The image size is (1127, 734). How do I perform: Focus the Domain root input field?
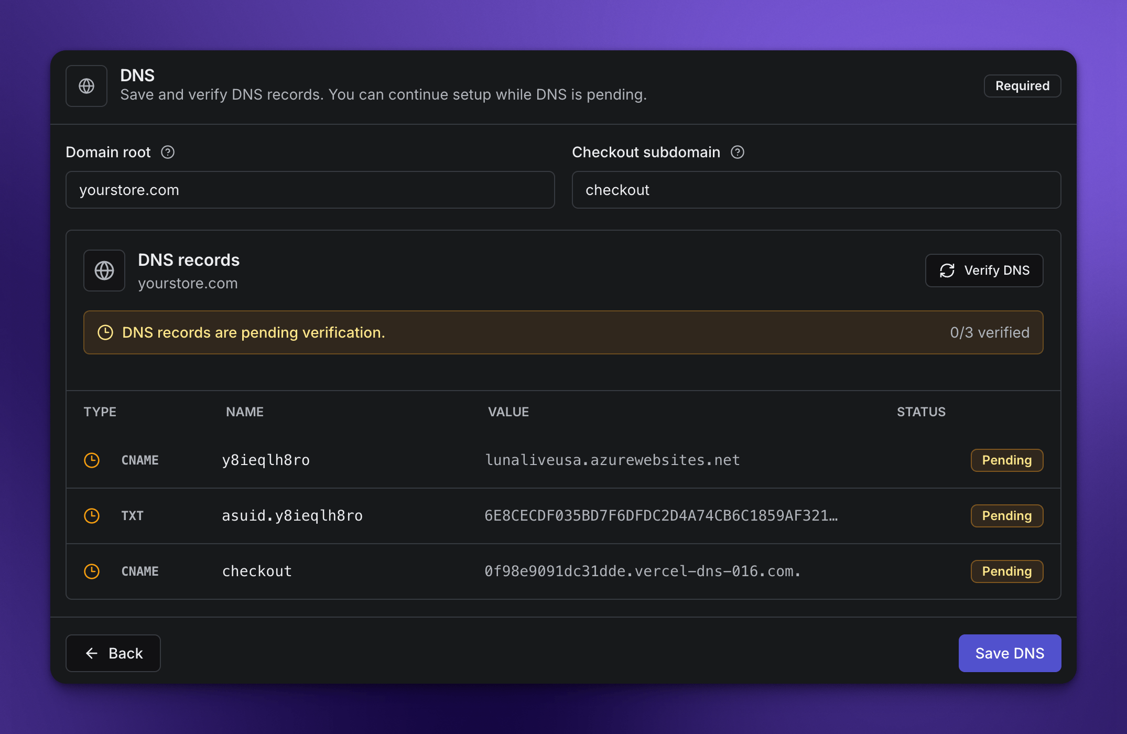[310, 190]
